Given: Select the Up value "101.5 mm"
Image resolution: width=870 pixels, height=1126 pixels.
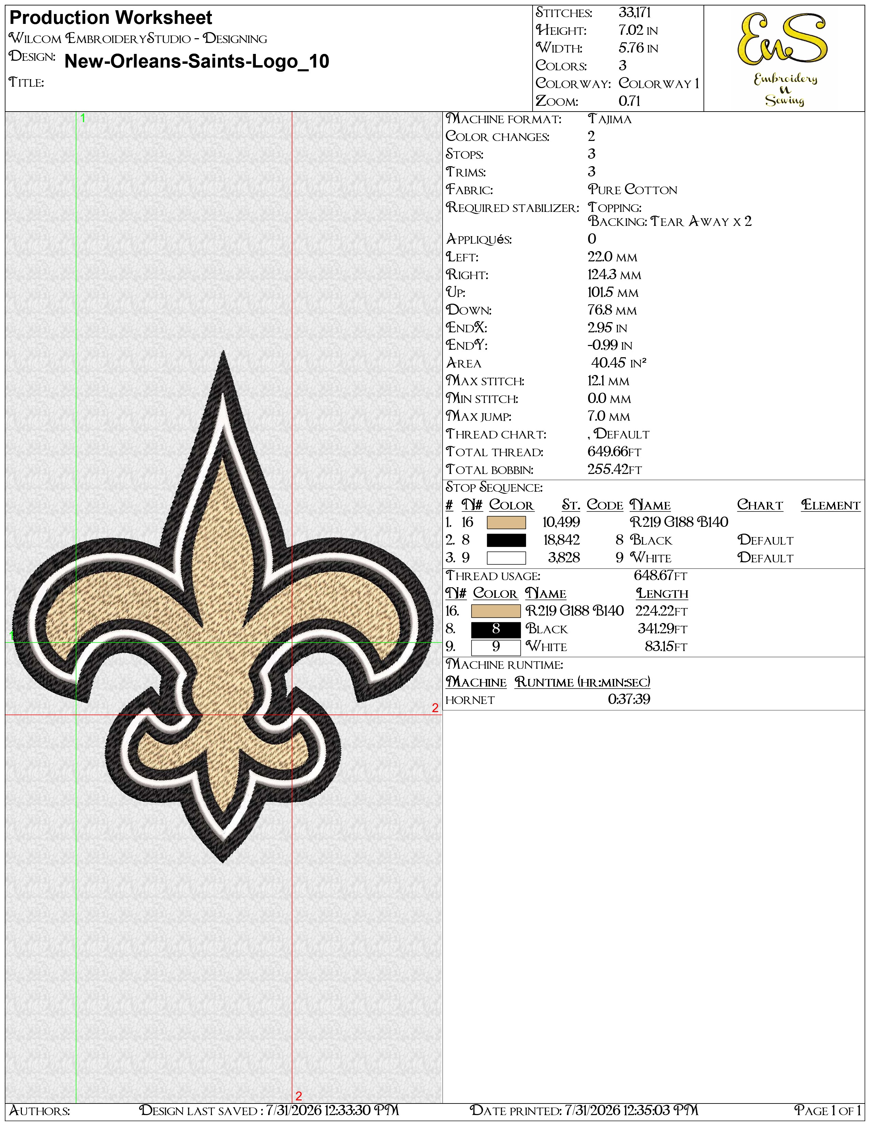Looking at the screenshot, I should coord(613,292).
